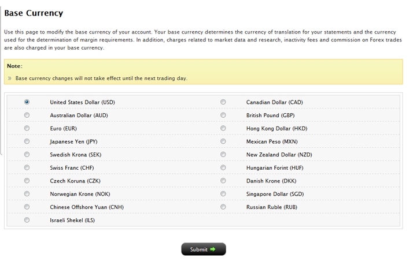Select Swedish Krona (SEK) radio button
The height and width of the screenshot is (265, 413).
tap(27, 155)
